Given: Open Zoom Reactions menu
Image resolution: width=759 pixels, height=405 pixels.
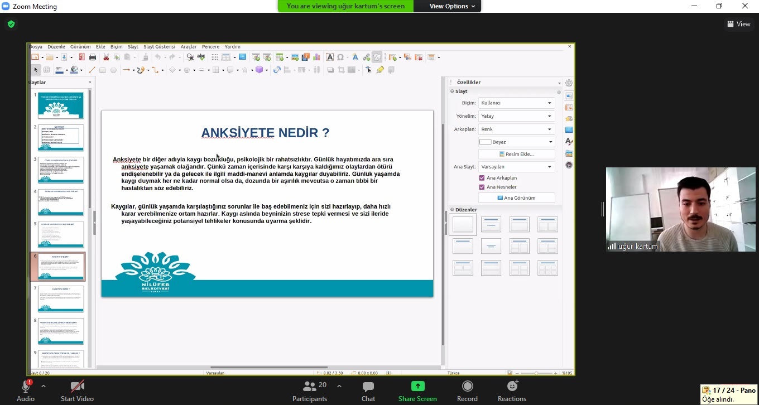Looking at the screenshot, I should click(512, 391).
